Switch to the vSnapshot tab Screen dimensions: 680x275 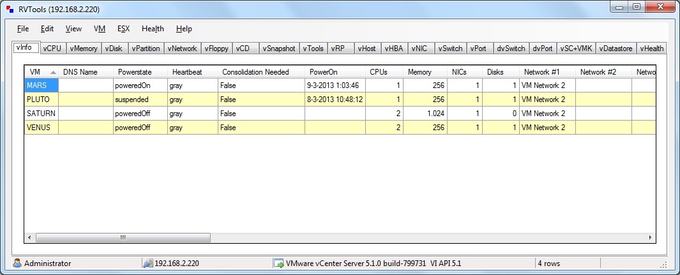(279, 48)
